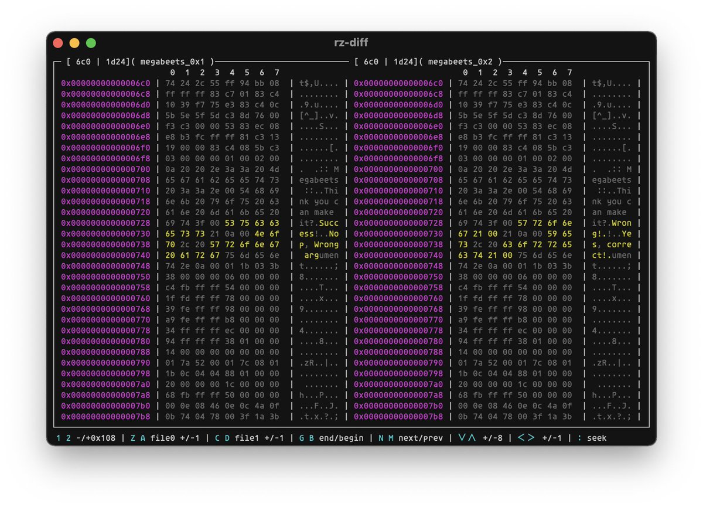Select highlighted bytes '53 75 63 63' in left pane
The image size is (703, 507).
point(252,223)
